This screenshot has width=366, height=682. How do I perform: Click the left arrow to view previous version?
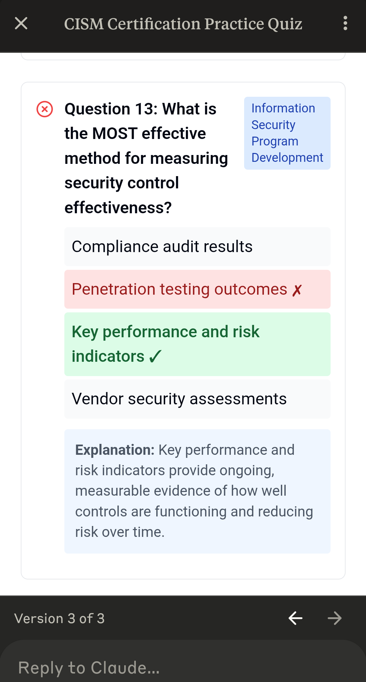(295, 618)
